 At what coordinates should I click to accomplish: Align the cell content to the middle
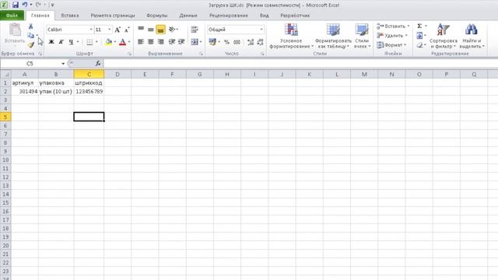[150, 30]
